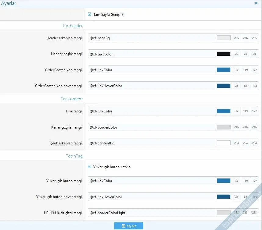Open İçerik arkaplan rengi white swatch
262x230 pixels.
pos(224,143)
